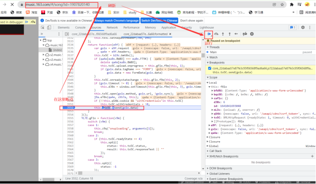Image resolution: width=316 pixels, height=184 pixels.
Task: Select the inspect element picker icon
Action: click(42, 27)
